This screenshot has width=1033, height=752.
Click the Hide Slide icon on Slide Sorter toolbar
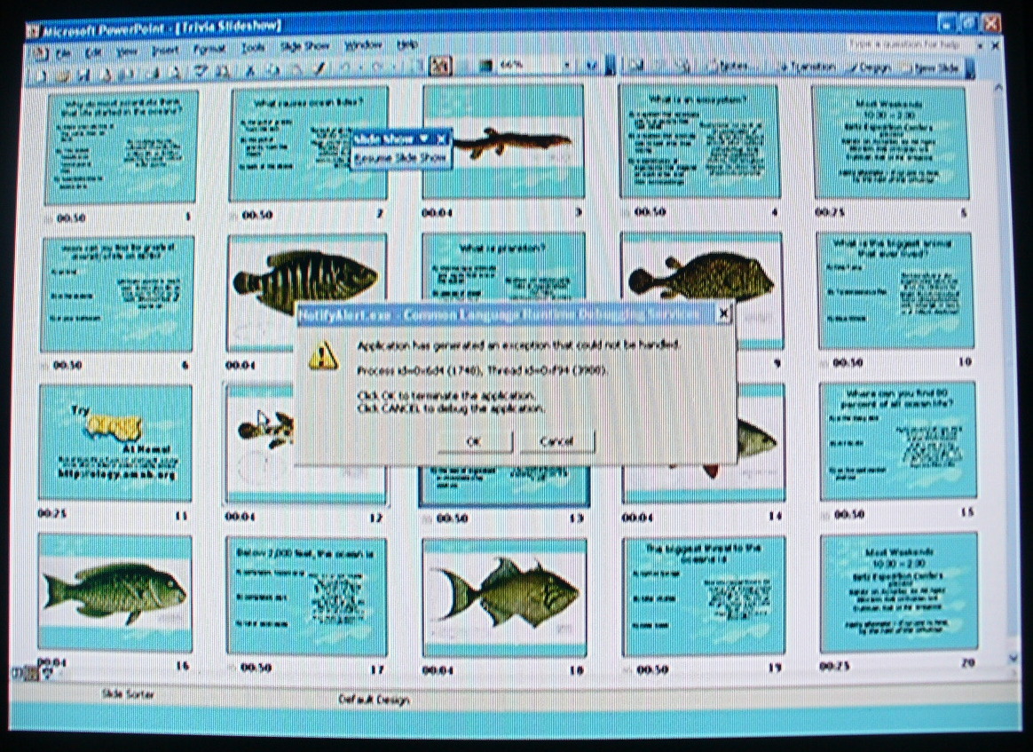click(635, 65)
